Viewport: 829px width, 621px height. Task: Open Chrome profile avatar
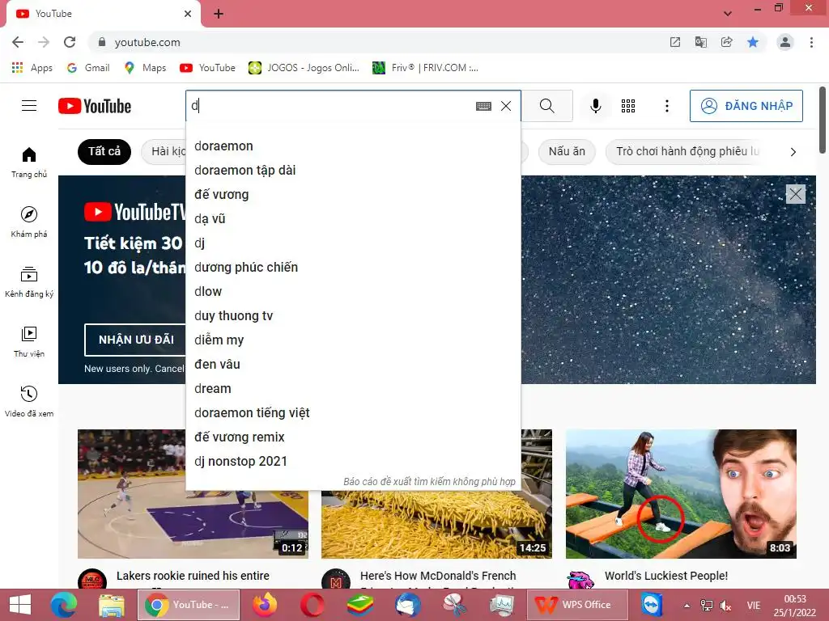785,42
